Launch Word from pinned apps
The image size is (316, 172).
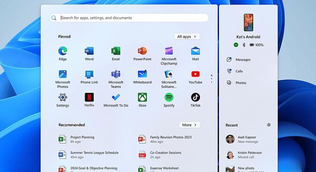89,54
